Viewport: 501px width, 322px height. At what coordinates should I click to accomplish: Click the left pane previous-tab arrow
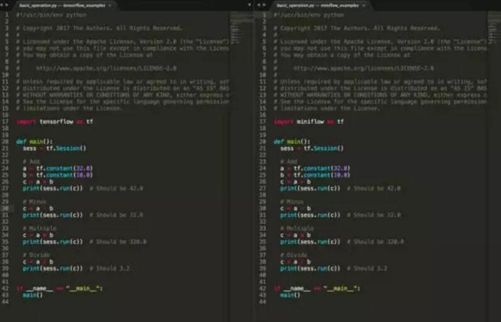coord(2,5)
